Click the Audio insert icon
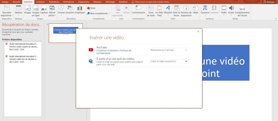Image resolution: width=278 pixels, height=121 pixels. (x=231, y=8)
